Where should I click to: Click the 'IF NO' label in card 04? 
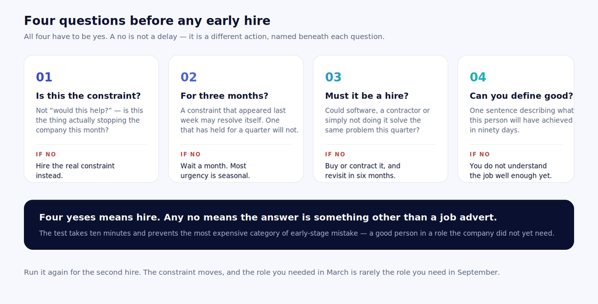479,154
